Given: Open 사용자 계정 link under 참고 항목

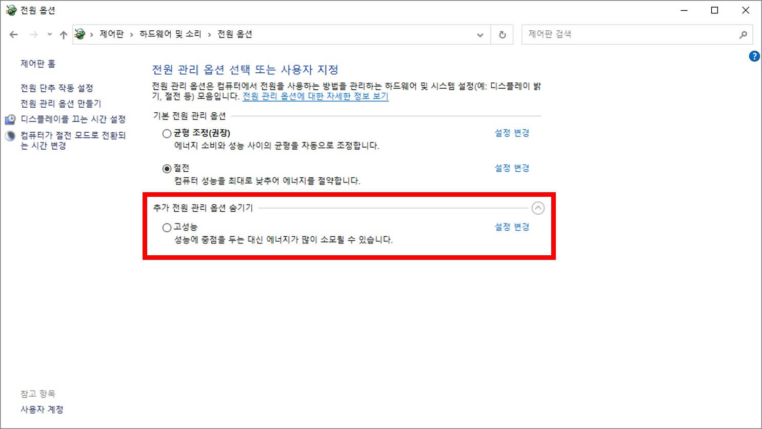Looking at the screenshot, I should point(42,410).
